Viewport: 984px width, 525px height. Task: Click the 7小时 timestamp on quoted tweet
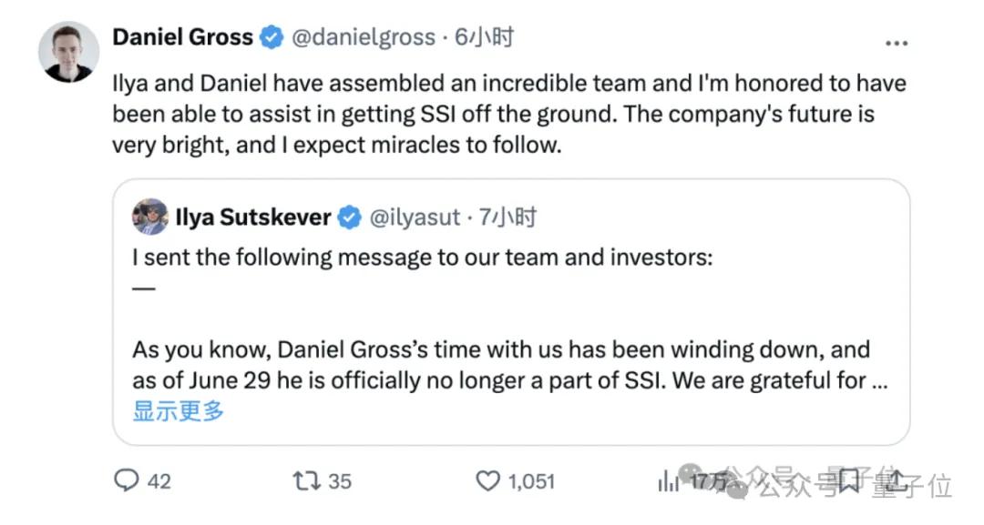(x=507, y=217)
